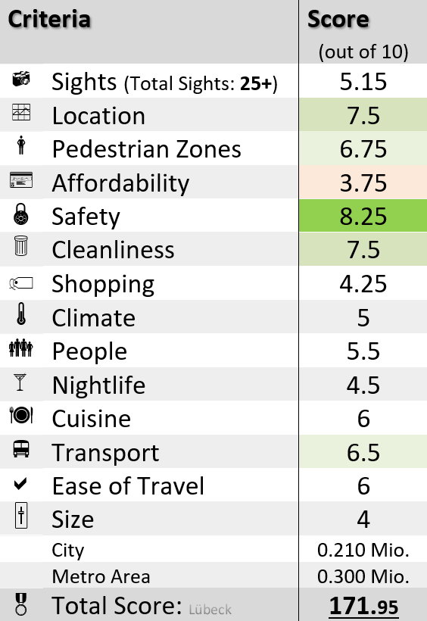
Task: Click the price tag Shopping icon
Action: click(21, 283)
